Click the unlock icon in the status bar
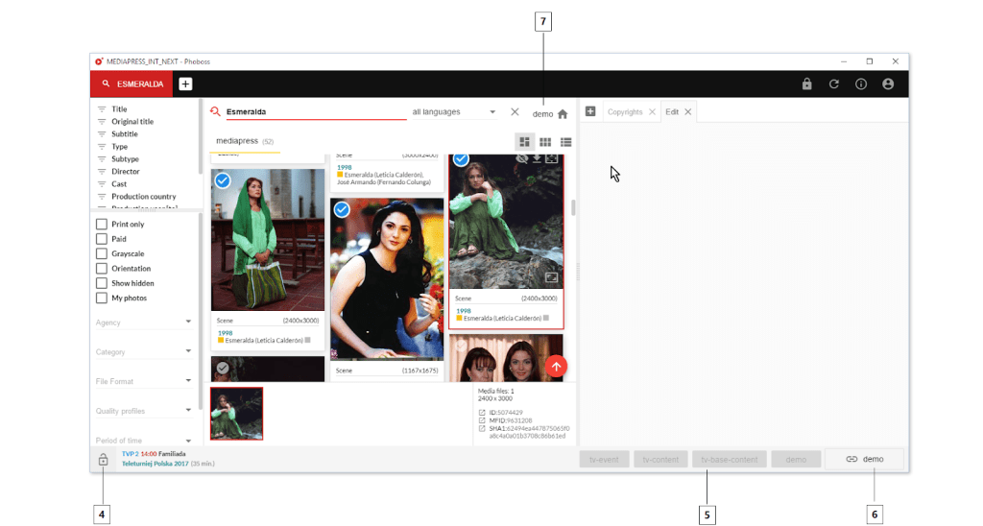The image size is (983, 526). 103,460
